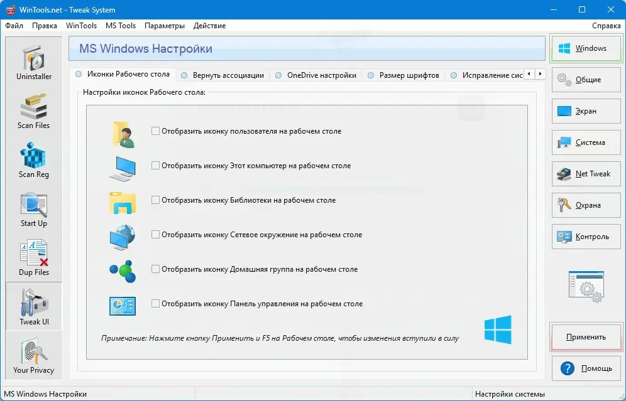
Task: Click the MS Windows Настройки status bar text
Action: (45, 394)
